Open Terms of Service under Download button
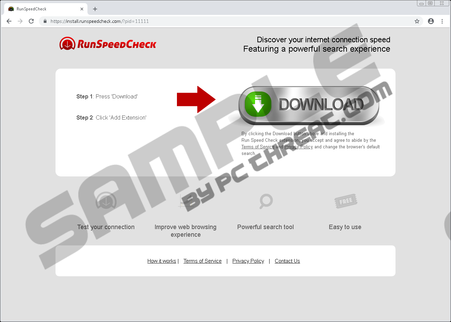 (x=258, y=147)
